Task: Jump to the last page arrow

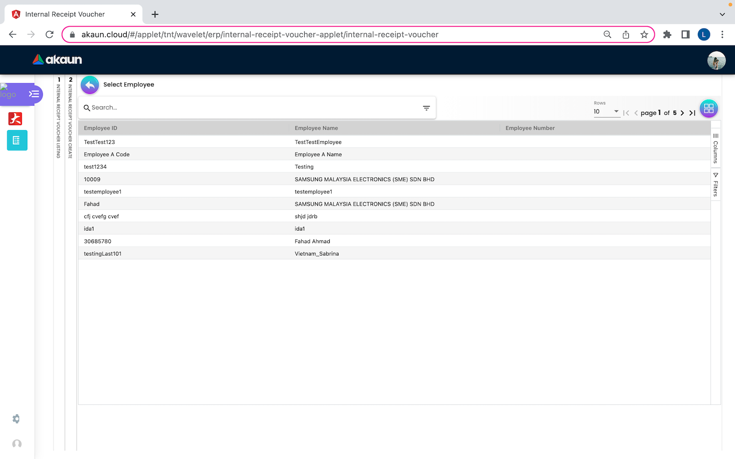Action: tap(692, 113)
